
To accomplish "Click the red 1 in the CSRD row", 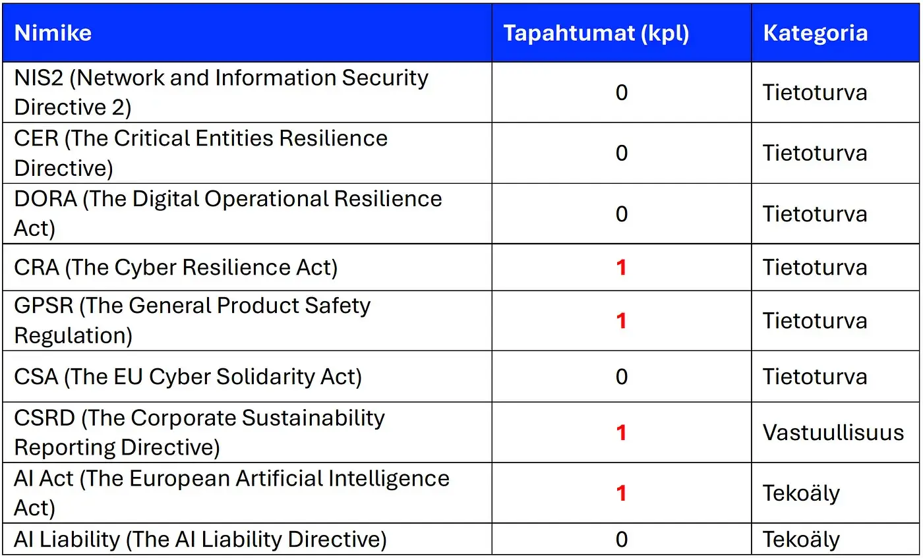I will pyautogui.click(x=621, y=433).
